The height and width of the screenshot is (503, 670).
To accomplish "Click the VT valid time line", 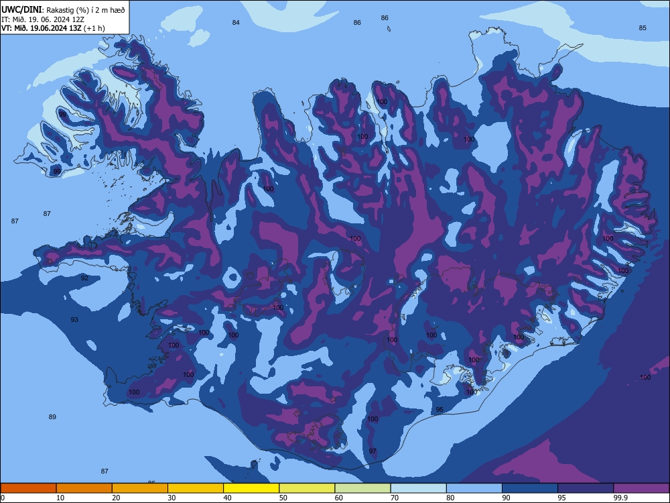I will point(53,28).
